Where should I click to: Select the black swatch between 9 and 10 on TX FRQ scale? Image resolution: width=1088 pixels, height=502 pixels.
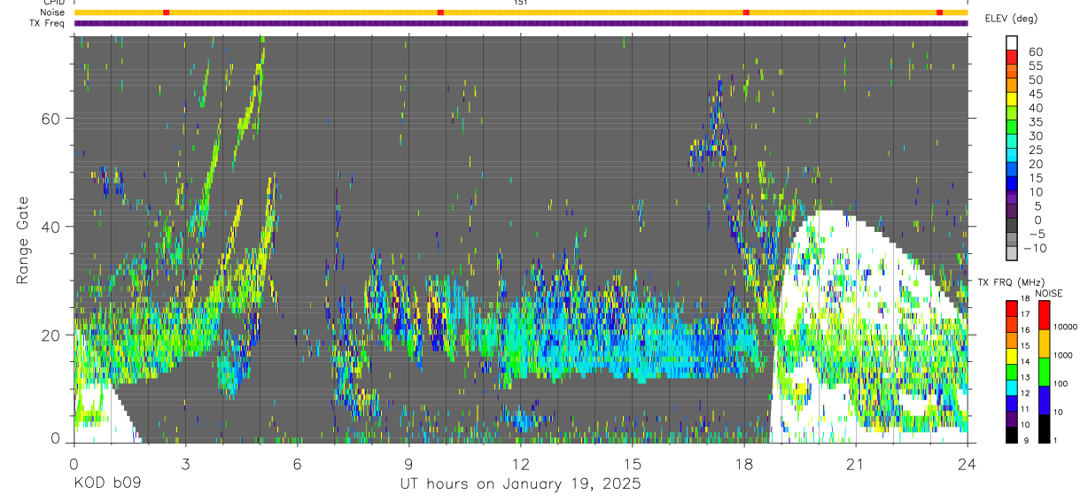tap(1012, 434)
